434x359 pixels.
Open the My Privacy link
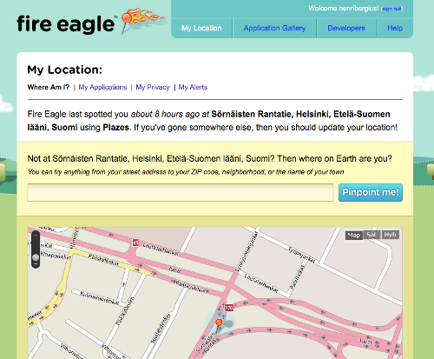tap(153, 87)
